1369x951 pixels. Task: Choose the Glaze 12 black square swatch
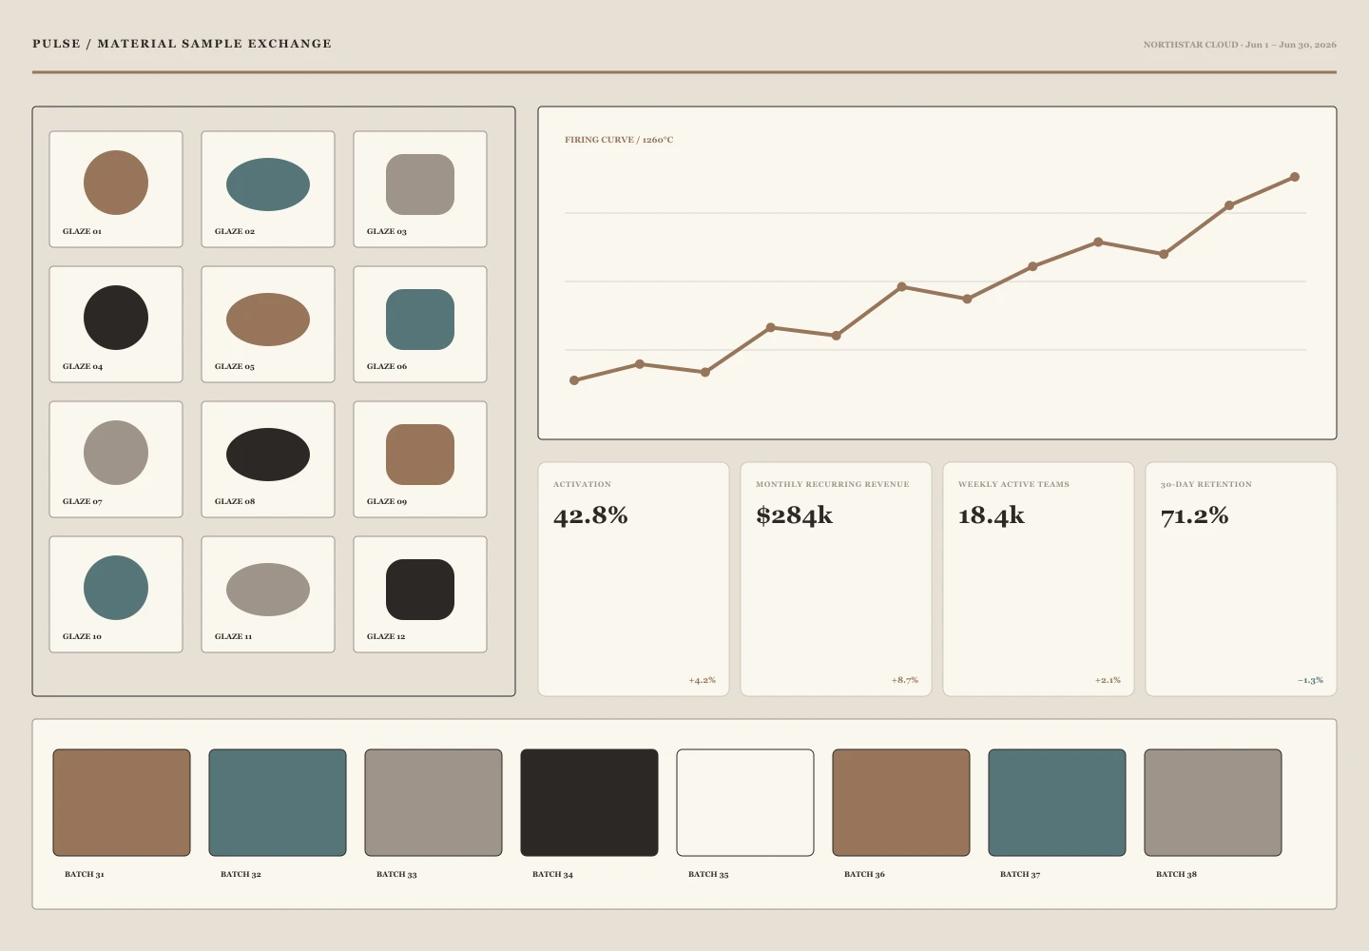(x=420, y=590)
